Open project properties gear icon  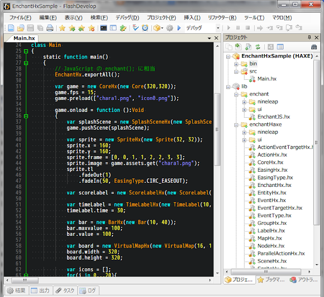[170, 28]
